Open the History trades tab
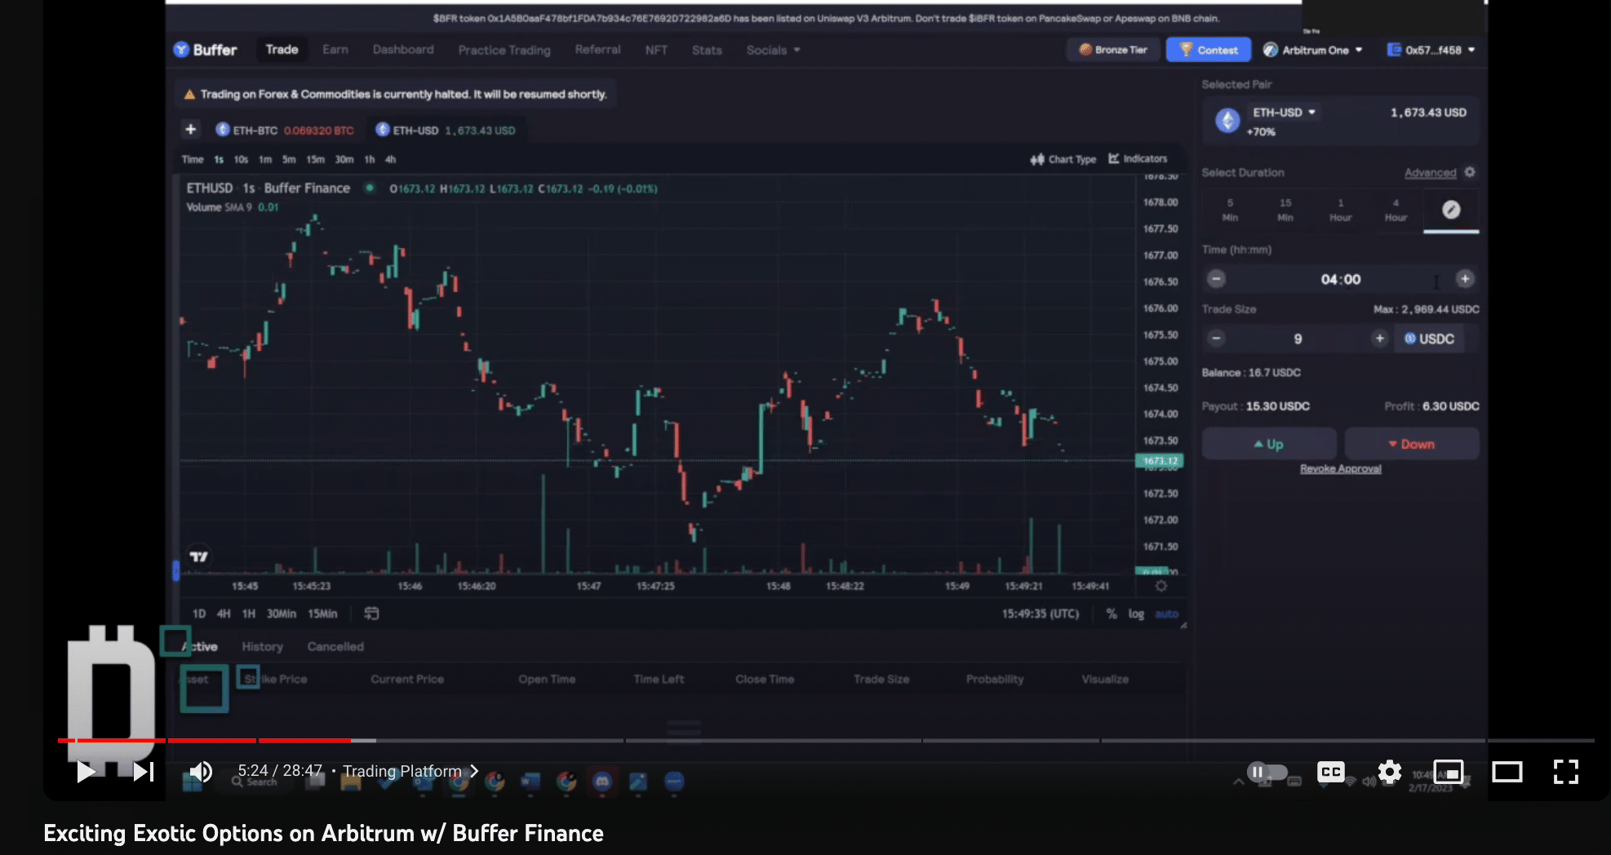Screen dimensions: 1611x855 point(262,646)
